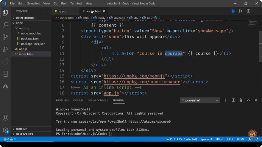
Task: Open the Manage settings gear
Action: 6,130
